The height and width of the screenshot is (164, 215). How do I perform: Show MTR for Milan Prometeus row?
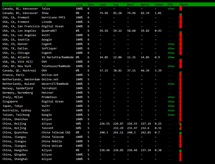171,97
